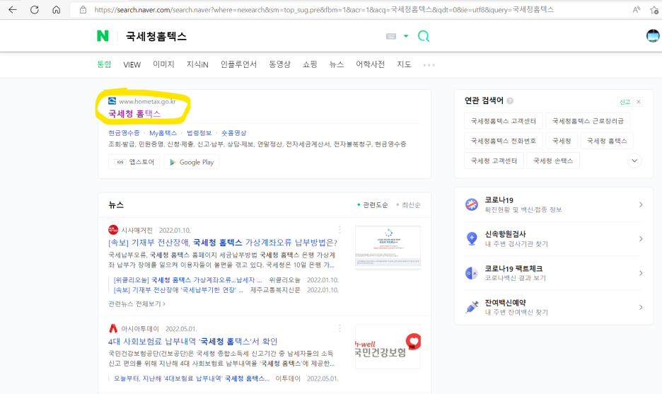Open options menu for 시사매거진 article
The height and width of the screenshot is (394, 662).
[x=339, y=230]
